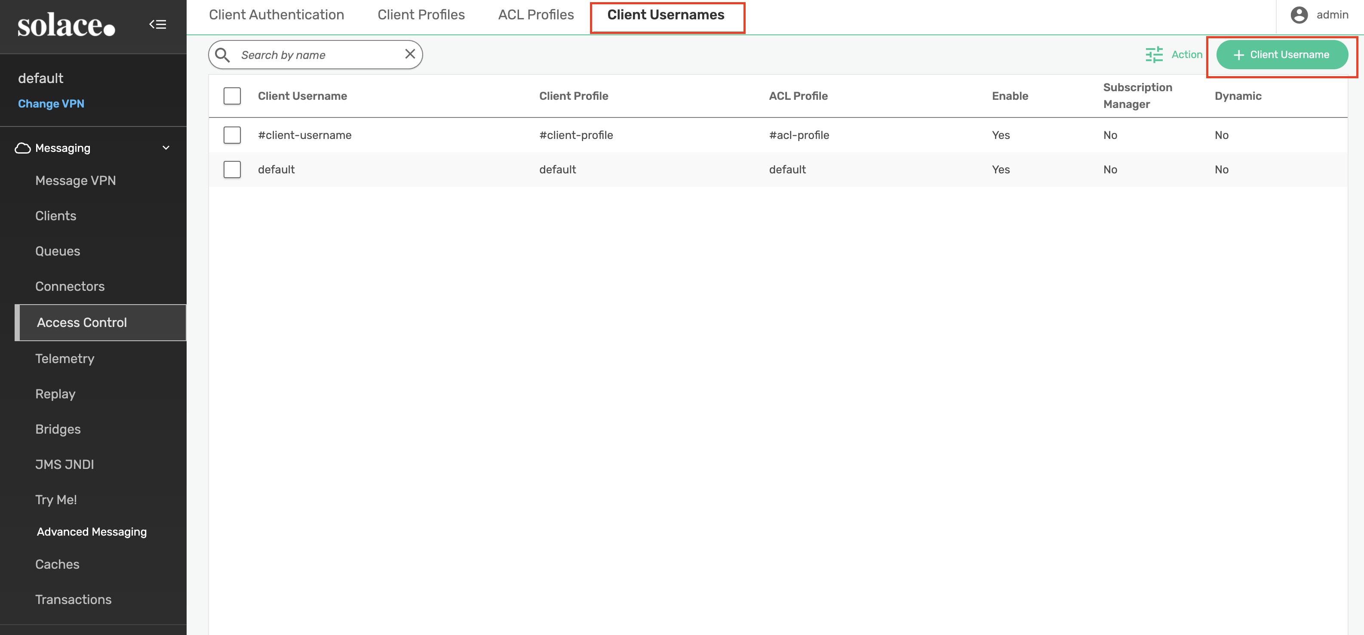Check the #client-username row checkbox
Viewport: 1364px width, 635px height.
click(x=232, y=135)
